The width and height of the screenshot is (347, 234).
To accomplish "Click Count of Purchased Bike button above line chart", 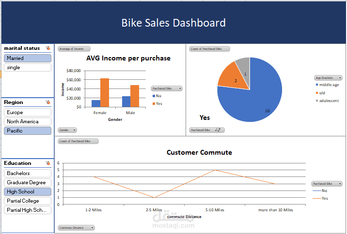I will click(x=78, y=141).
